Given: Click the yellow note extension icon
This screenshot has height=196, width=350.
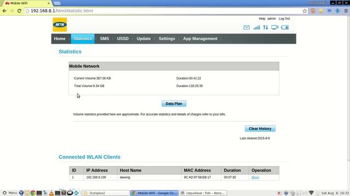Looking at the screenshot, I should click(321, 11).
